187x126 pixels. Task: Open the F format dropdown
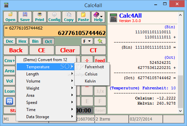(87, 41)
